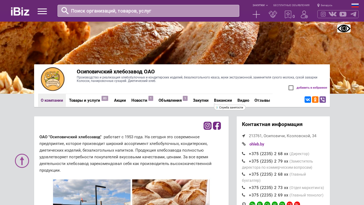Click the 'Контактная информация' heading
Viewport: 364px width, 205px height.
tap(272, 124)
